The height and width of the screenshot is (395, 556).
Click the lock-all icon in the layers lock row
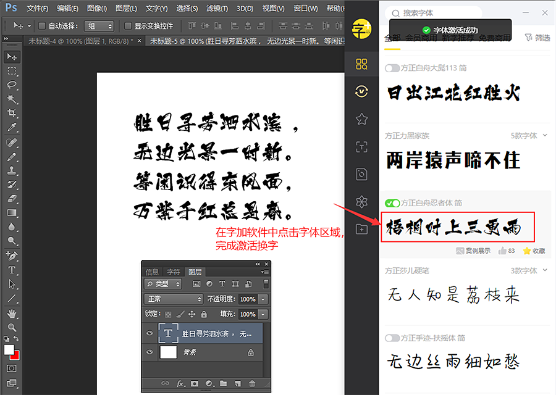coord(204,314)
